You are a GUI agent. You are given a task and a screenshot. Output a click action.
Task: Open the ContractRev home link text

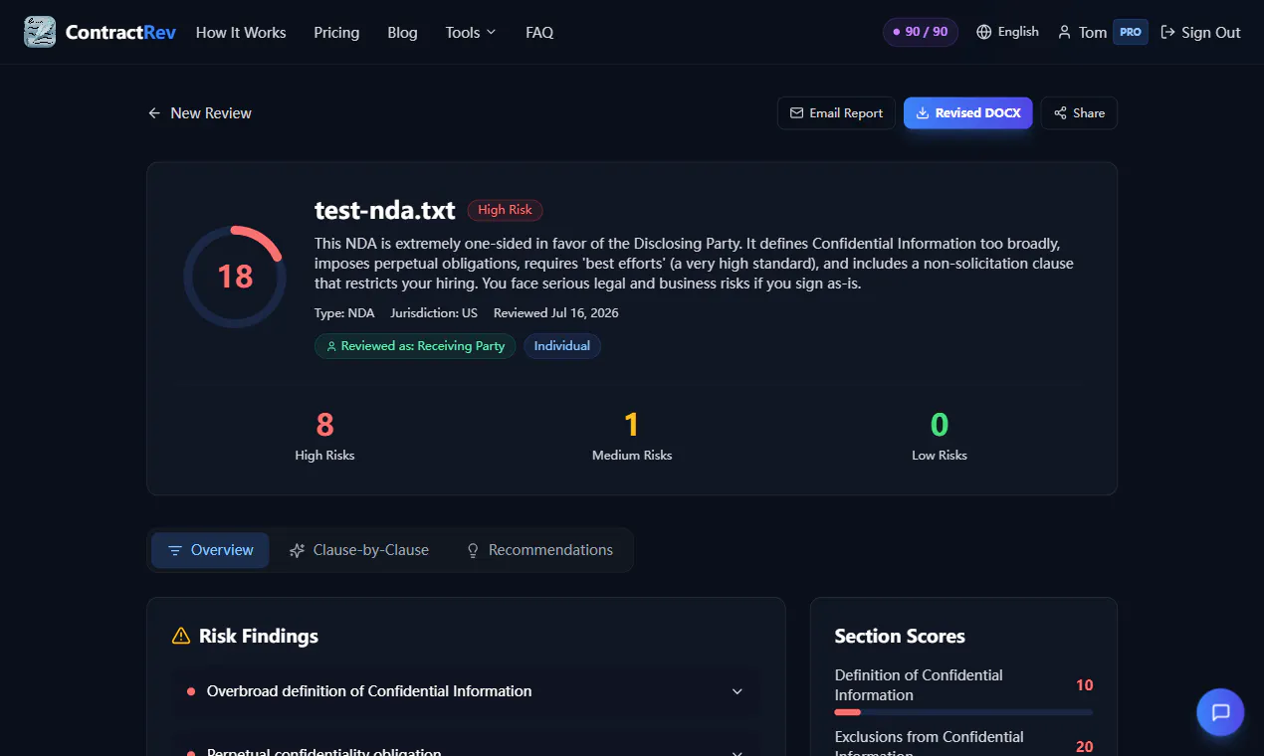coord(120,32)
